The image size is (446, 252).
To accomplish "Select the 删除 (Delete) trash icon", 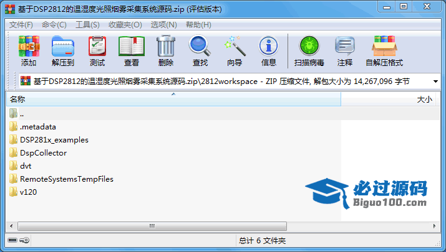I will coord(166,50).
